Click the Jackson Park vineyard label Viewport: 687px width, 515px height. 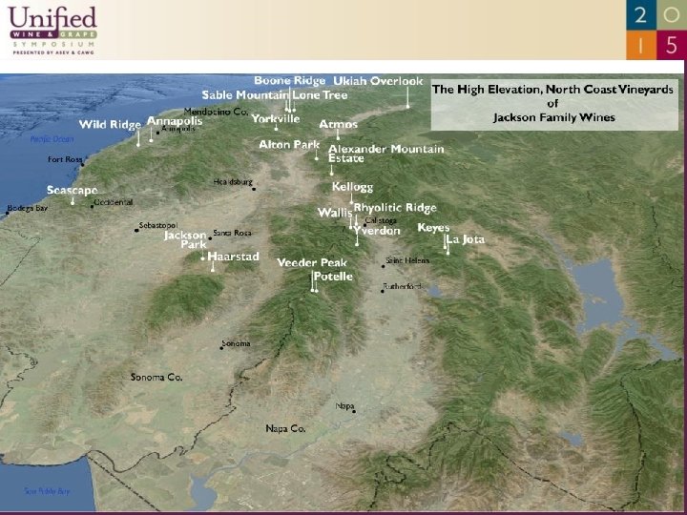[x=185, y=239]
